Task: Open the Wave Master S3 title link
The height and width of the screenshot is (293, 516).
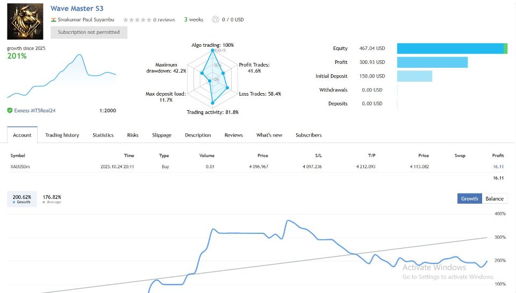Action: 77,9
